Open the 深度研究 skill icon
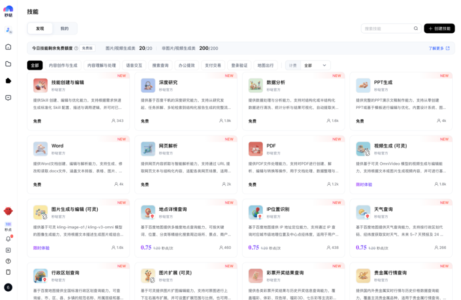Screen dimensions: 461x300 (148, 85)
